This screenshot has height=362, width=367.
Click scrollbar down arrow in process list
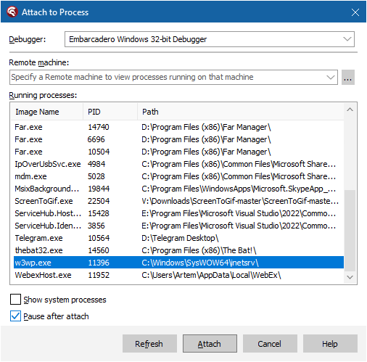(350, 277)
